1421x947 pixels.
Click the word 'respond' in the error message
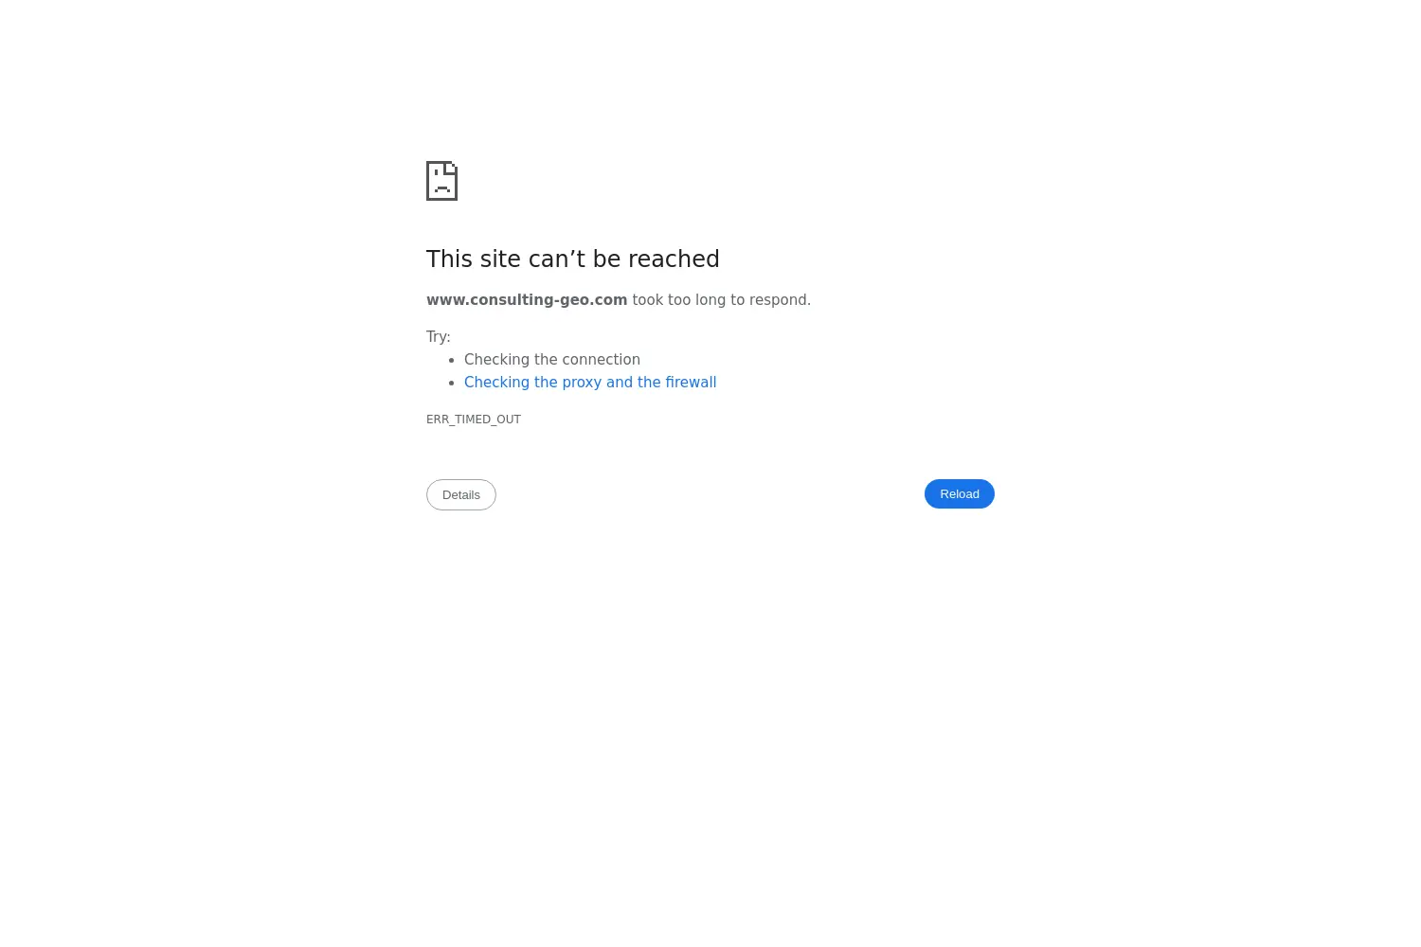tap(778, 300)
